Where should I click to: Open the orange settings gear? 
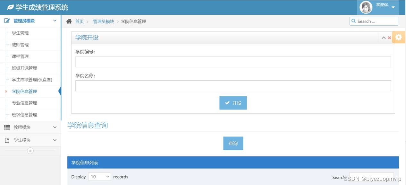tap(399, 37)
